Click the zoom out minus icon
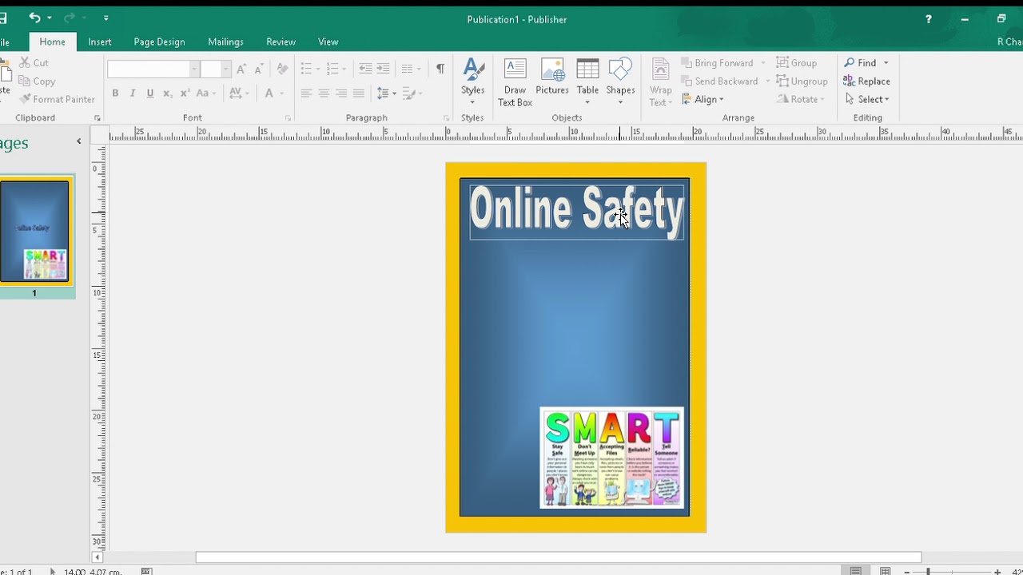1023x575 pixels. tap(906, 571)
